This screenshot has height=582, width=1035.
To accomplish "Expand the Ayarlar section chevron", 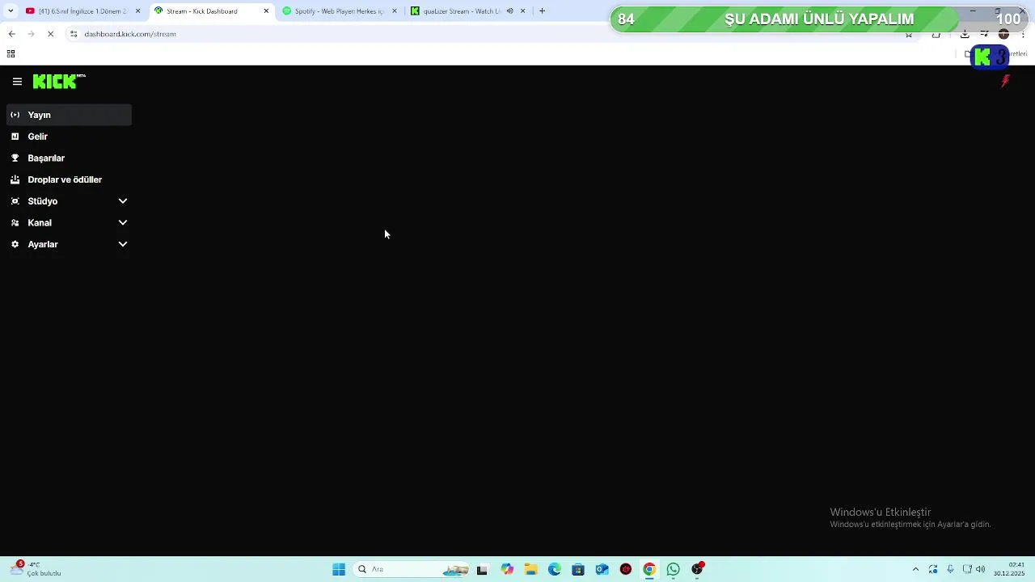I will coord(123,244).
